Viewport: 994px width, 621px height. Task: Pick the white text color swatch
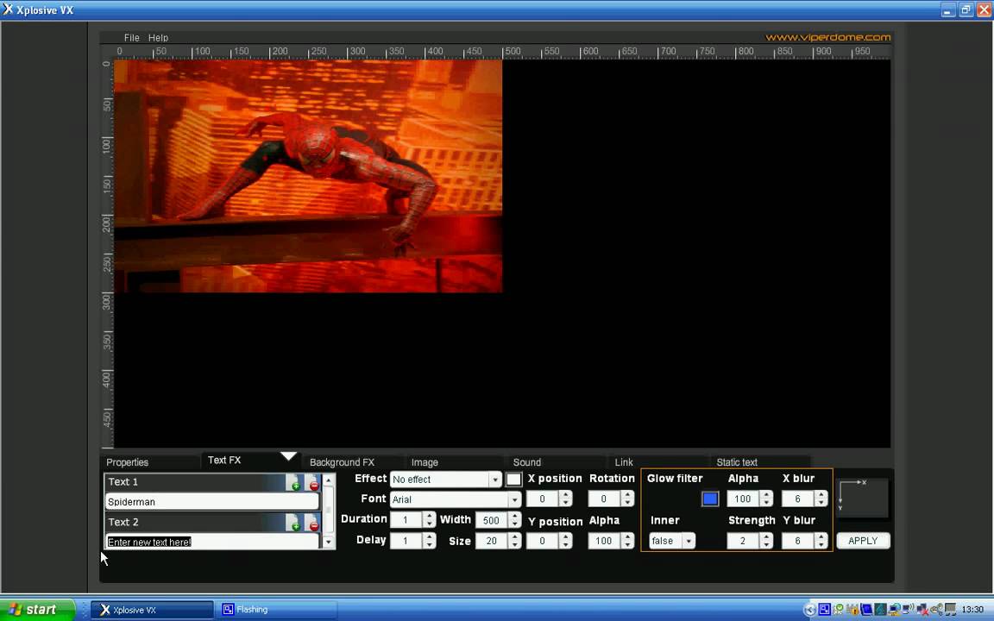[x=513, y=480]
